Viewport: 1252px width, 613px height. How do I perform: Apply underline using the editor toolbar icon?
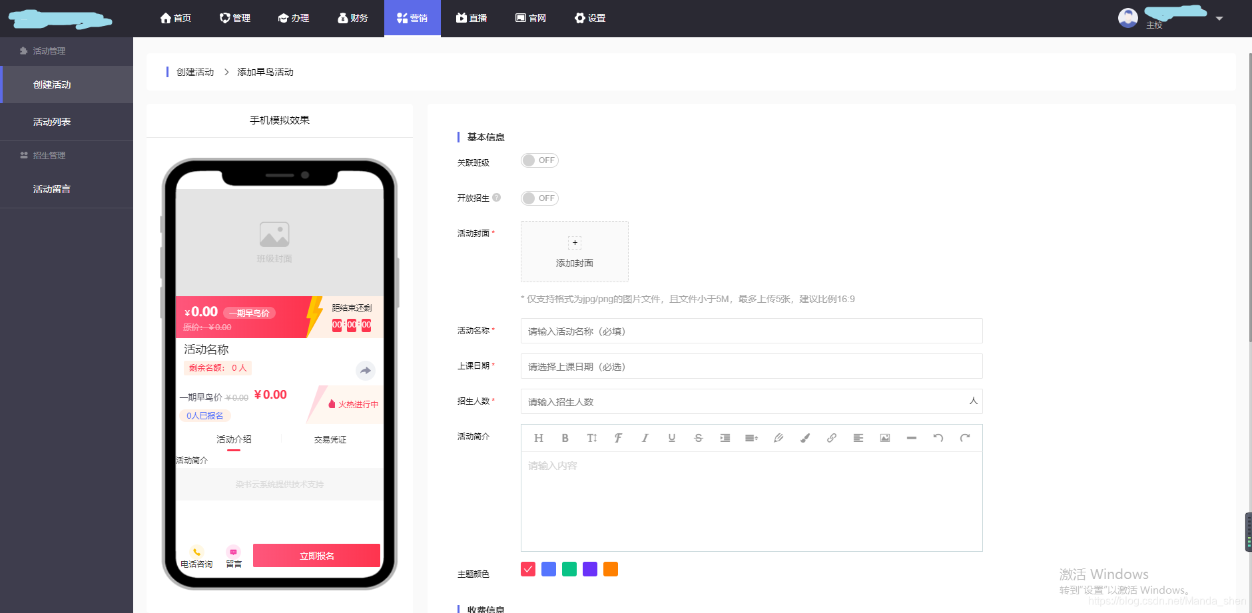(671, 437)
